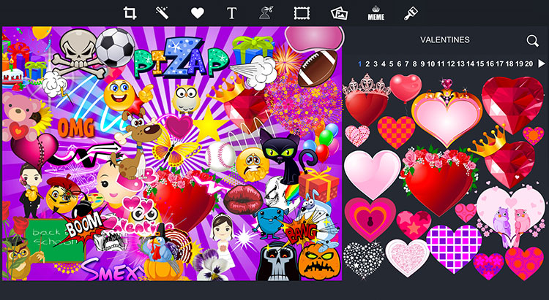Open the magic wand effects tool
Image resolution: width=549 pixels, height=300 pixels.
click(163, 13)
